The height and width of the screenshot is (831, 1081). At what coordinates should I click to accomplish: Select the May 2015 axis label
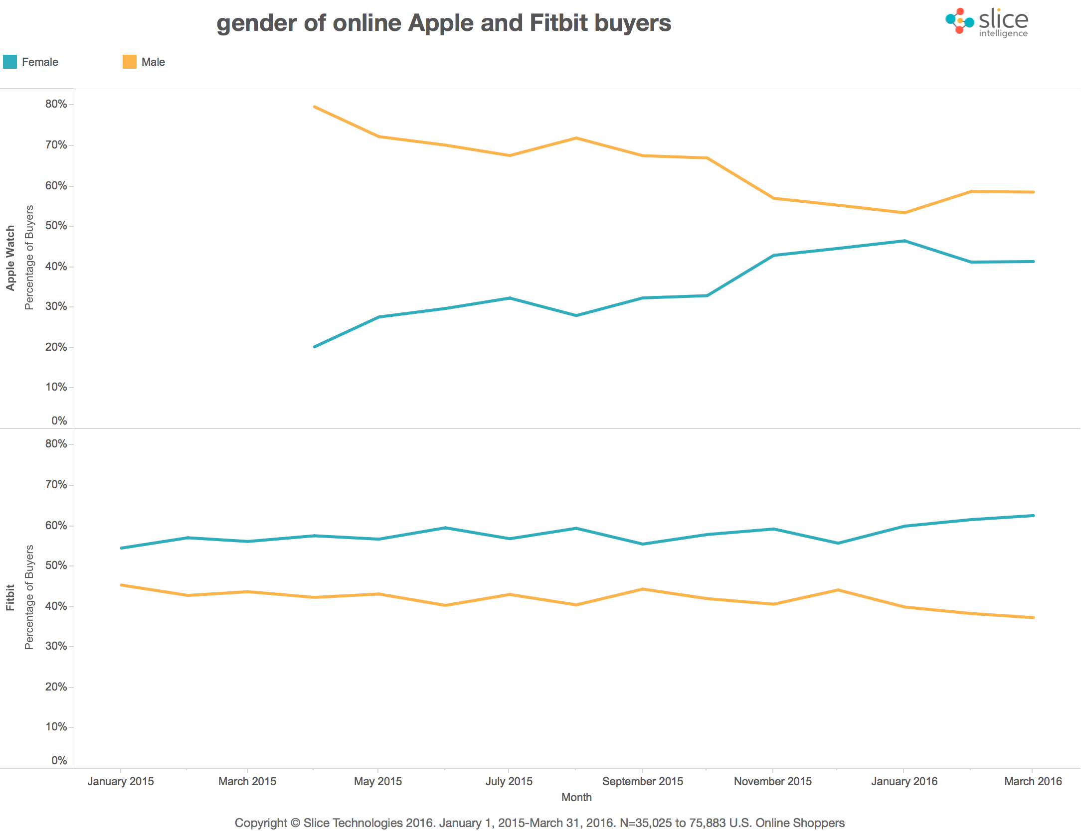(x=378, y=781)
